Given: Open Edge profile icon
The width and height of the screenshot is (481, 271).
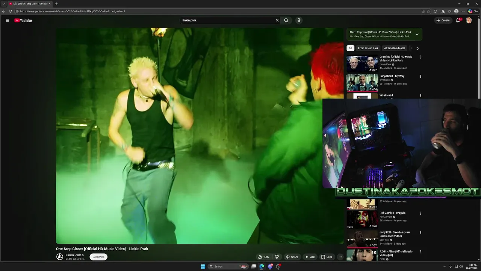Looking at the screenshot, I should 456,11.
